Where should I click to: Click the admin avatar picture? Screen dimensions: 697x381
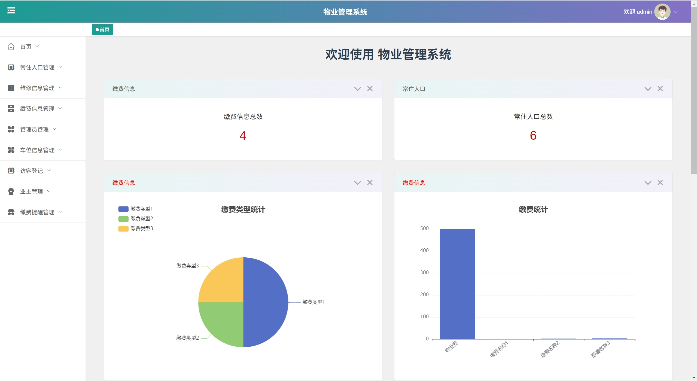click(662, 12)
